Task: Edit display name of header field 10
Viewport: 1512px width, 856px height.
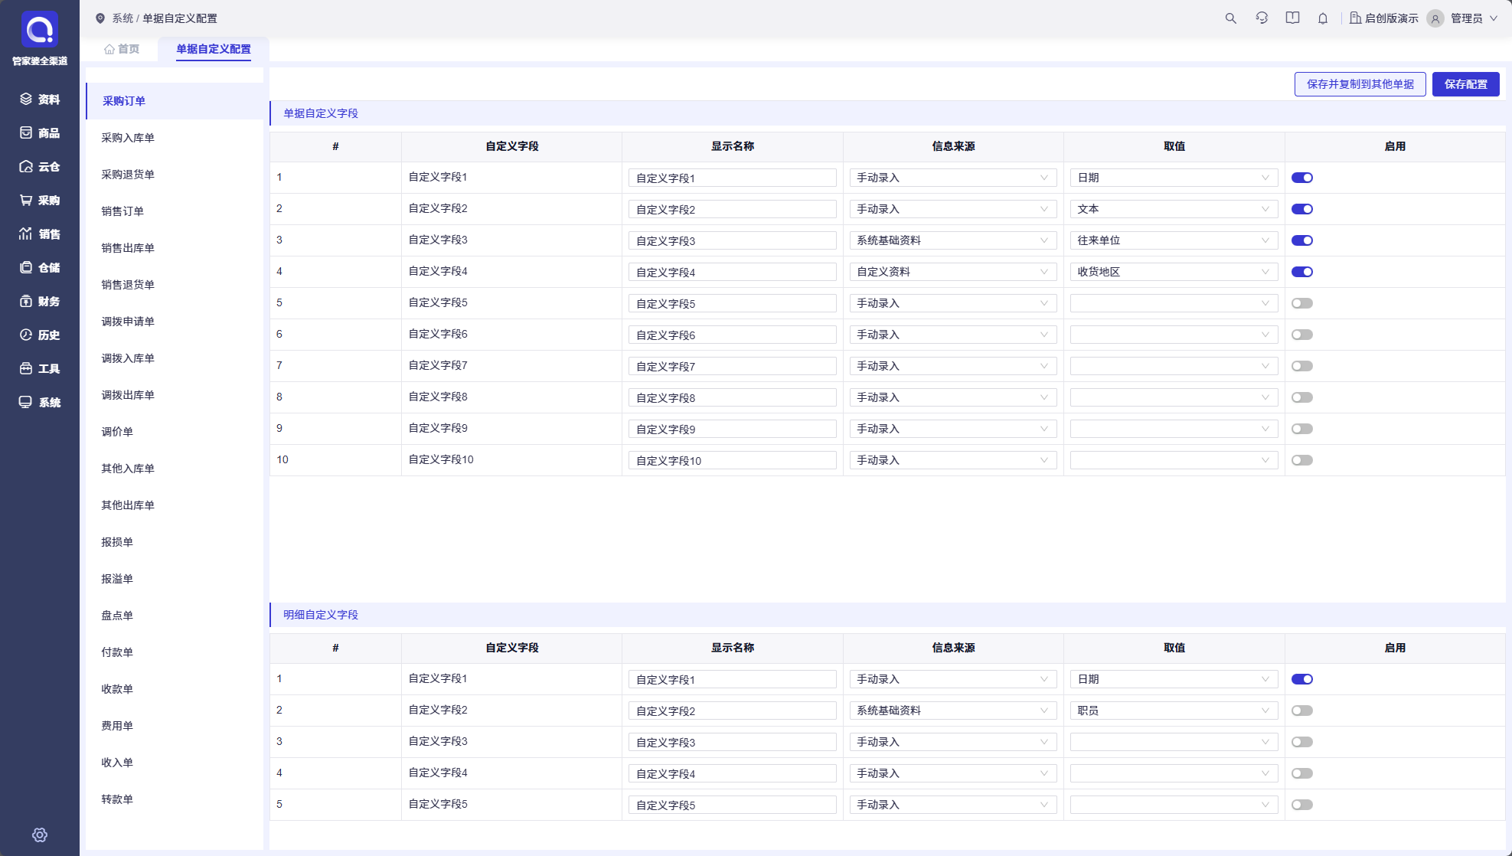Action: pos(733,460)
